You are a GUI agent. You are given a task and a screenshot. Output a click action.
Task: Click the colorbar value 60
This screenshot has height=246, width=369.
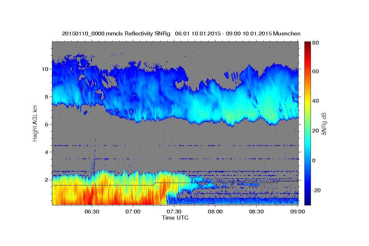coord(316,71)
